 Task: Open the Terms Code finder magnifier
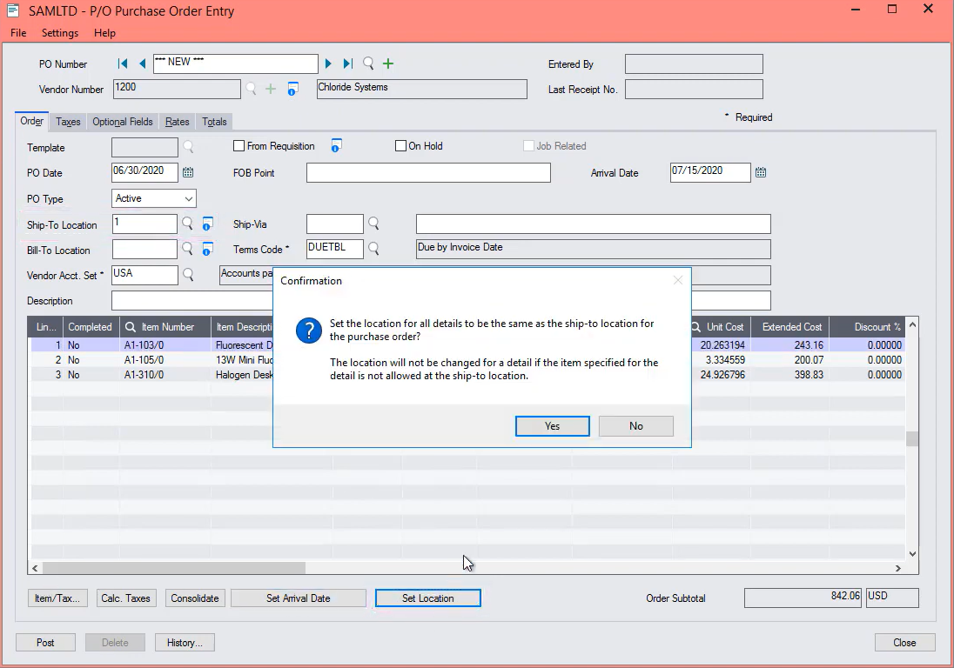point(373,248)
